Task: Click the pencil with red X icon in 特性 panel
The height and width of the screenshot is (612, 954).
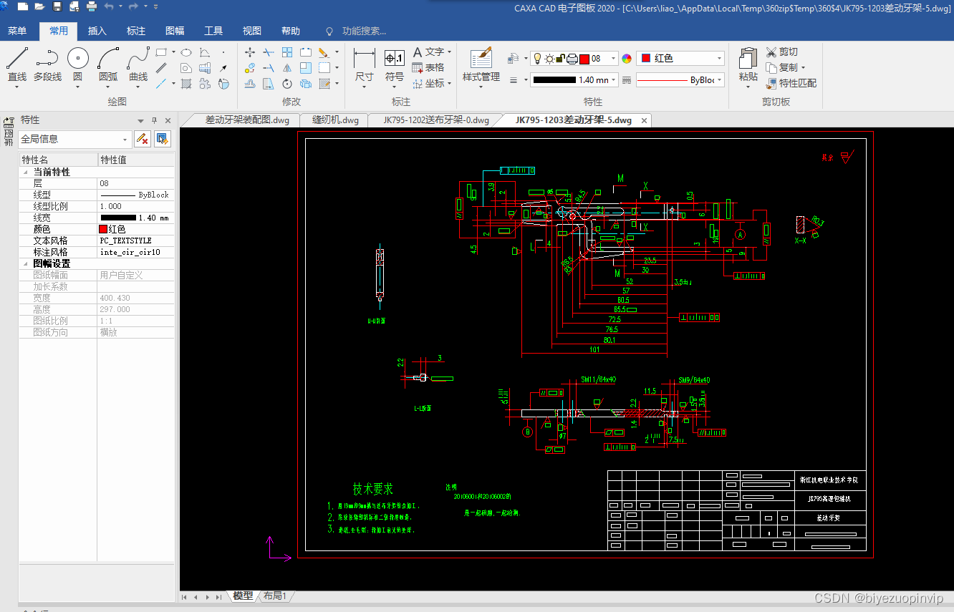Action: 143,139
